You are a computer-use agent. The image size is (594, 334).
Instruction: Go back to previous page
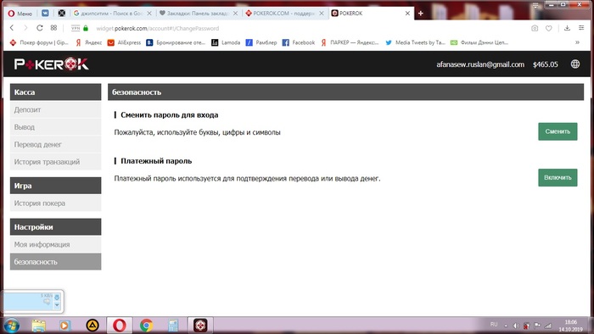click(12, 28)
